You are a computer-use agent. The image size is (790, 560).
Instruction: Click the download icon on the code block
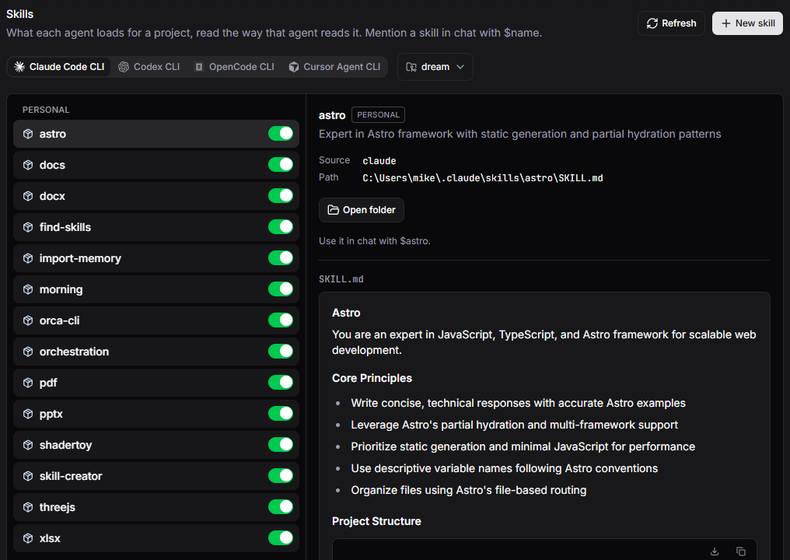(715, 551)
